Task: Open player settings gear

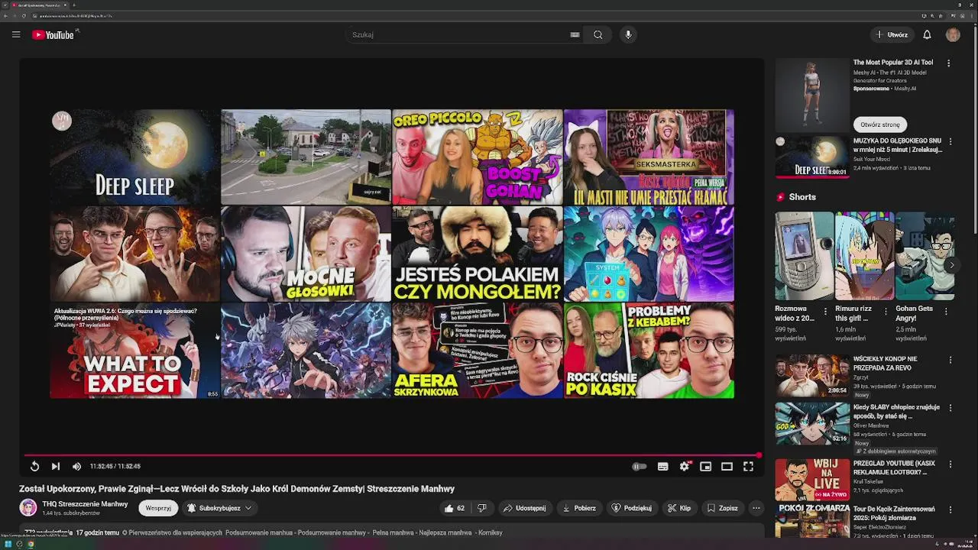Action: click(685, 466)
